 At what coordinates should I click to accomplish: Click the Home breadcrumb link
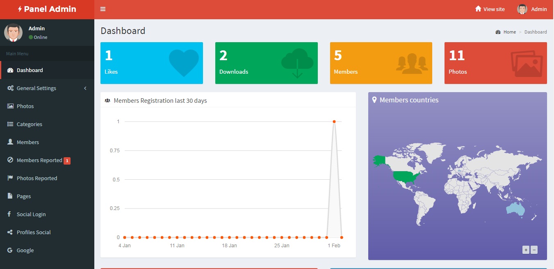(x=510, y=32)
